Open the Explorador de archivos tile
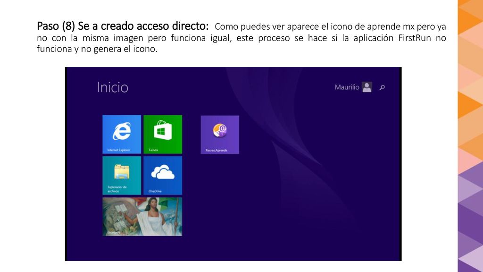Viewport: 483px width, 272px height. click(x=122, y=176)
